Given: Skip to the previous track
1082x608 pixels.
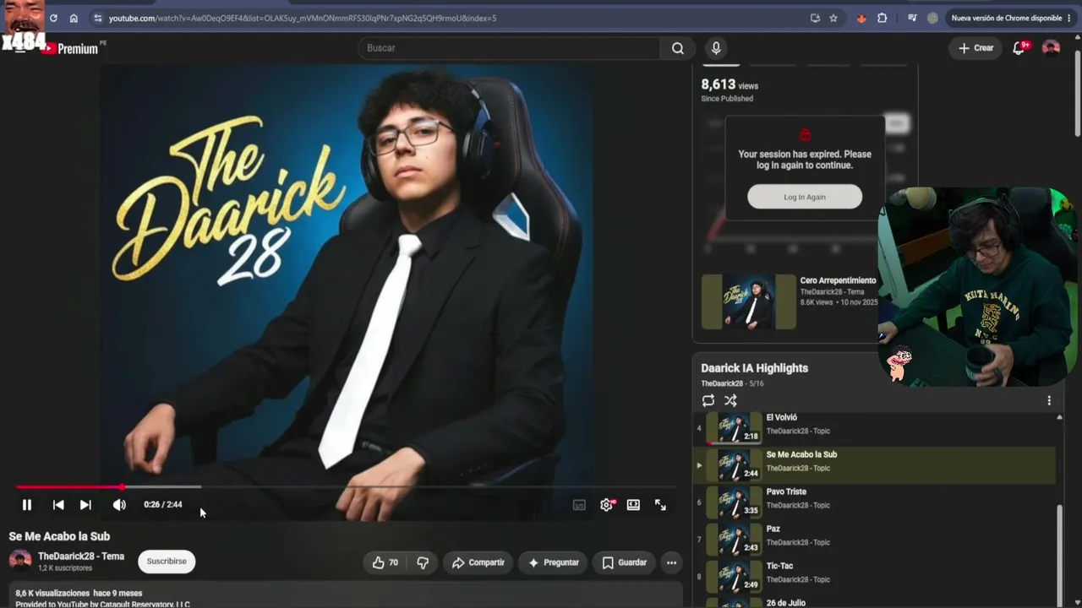Looking at the screenshot, I should (58, 505).
